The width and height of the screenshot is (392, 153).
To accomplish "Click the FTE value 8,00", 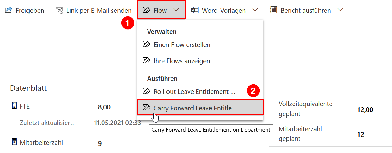I will (x=104, y=107).
